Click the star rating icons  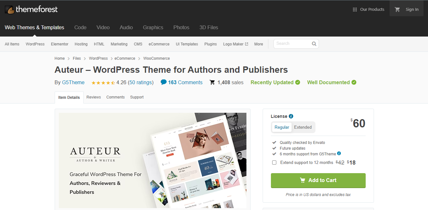point(103,83)
